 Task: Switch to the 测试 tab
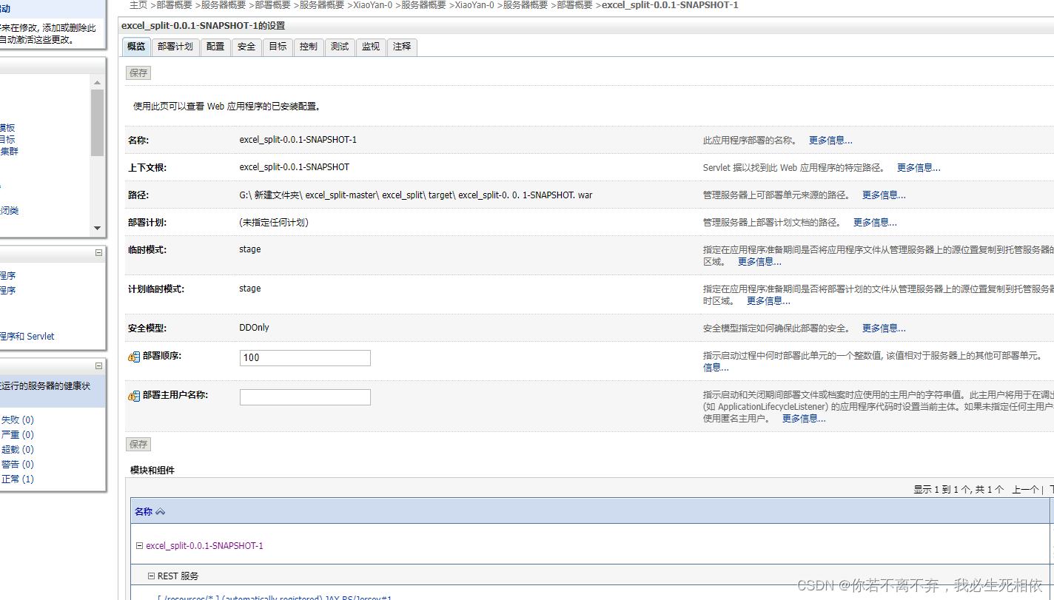(x=340, y=47)
